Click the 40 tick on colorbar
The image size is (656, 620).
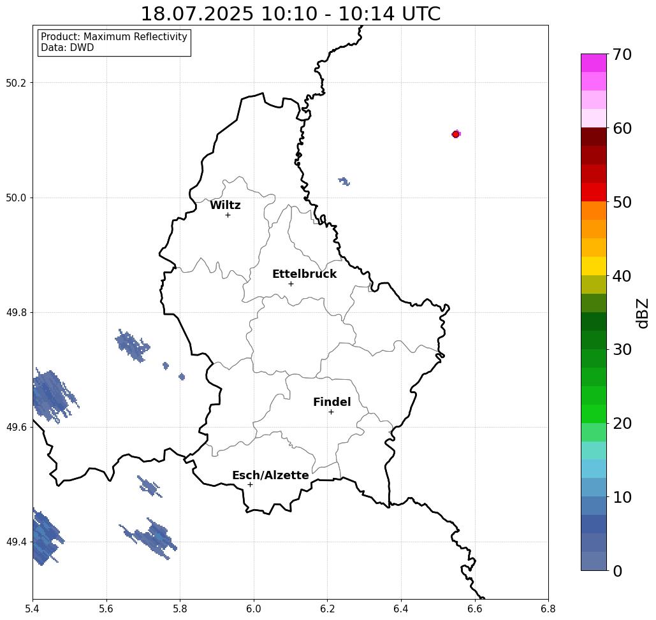point(622,276)
